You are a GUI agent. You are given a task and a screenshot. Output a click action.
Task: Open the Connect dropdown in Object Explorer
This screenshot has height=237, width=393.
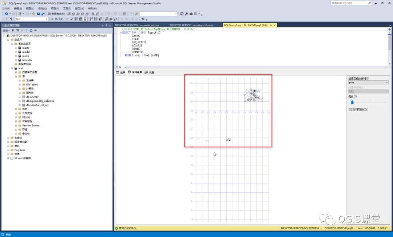[x=6, y=31]
